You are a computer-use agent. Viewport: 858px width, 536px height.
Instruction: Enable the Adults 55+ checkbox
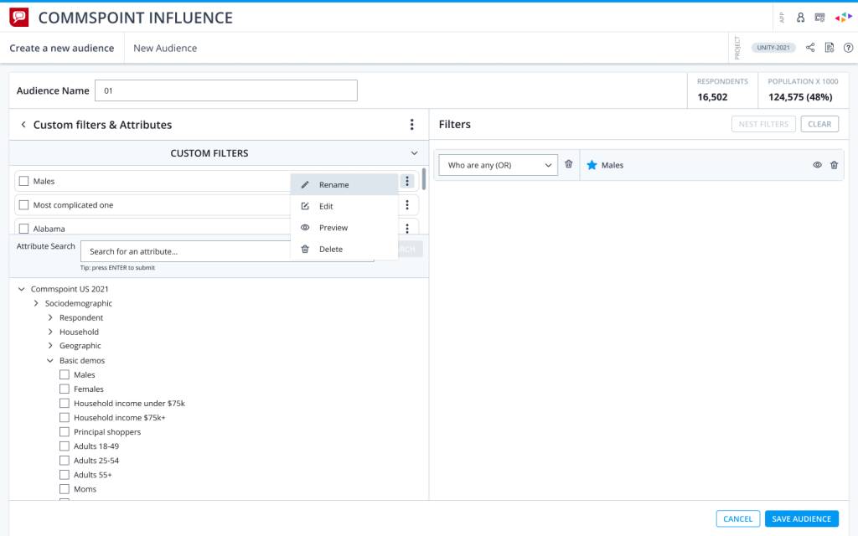65,475
